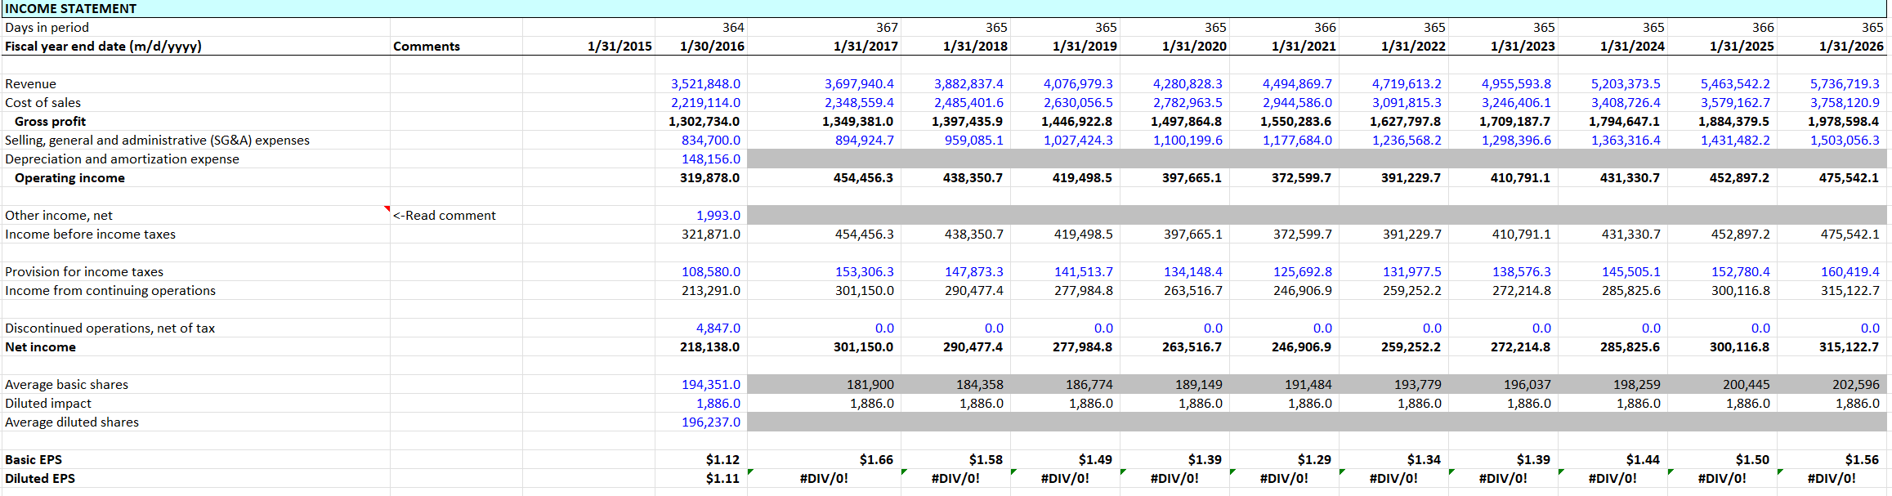Click Discontinued operations, net of tax label
1892x496 pixels.
coord(110,328)
